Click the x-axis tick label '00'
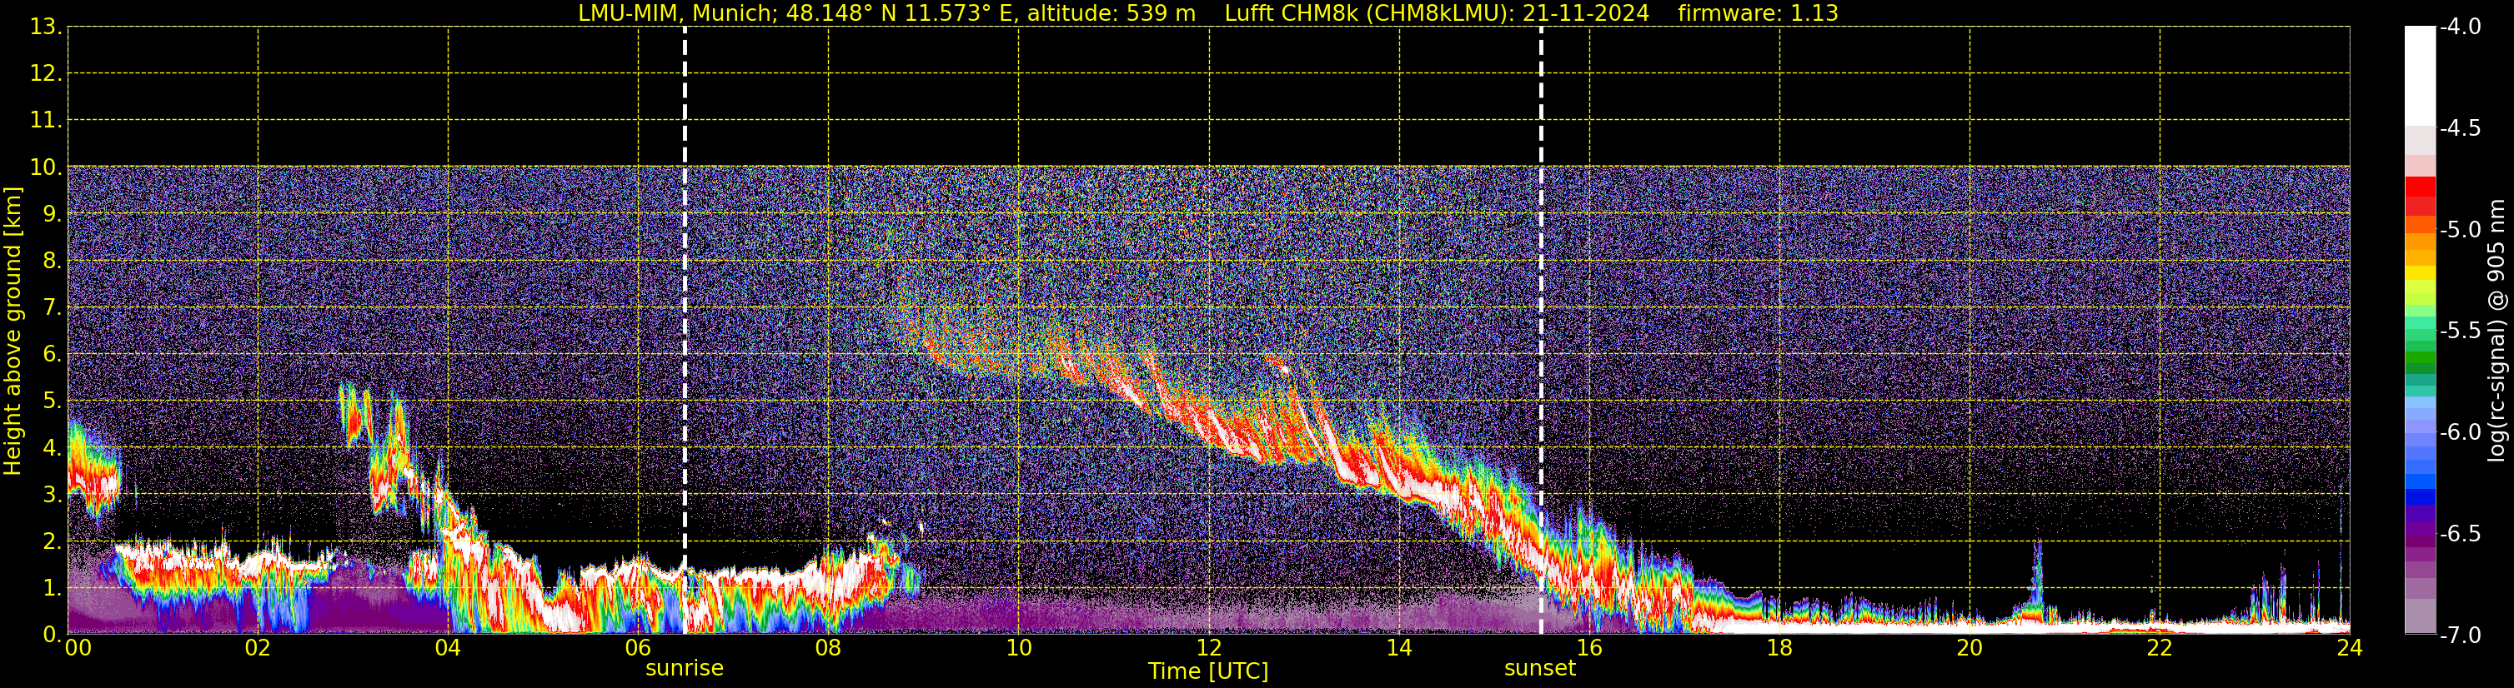The image size is (2514, 688). tap(78, 648)
